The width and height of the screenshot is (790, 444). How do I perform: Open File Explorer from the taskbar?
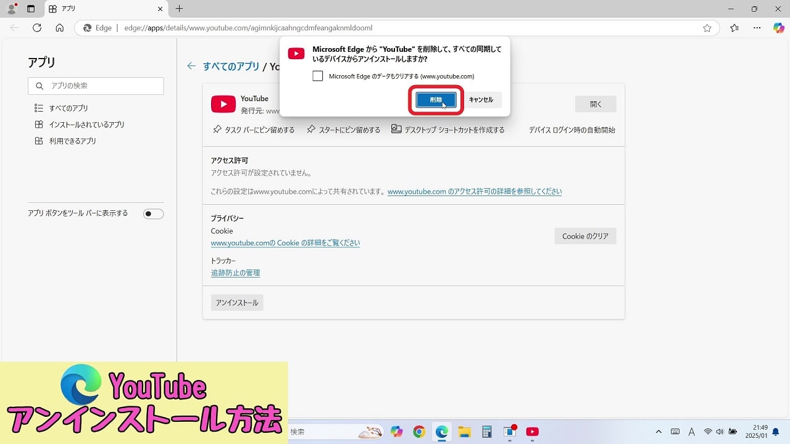click(464, 432)
